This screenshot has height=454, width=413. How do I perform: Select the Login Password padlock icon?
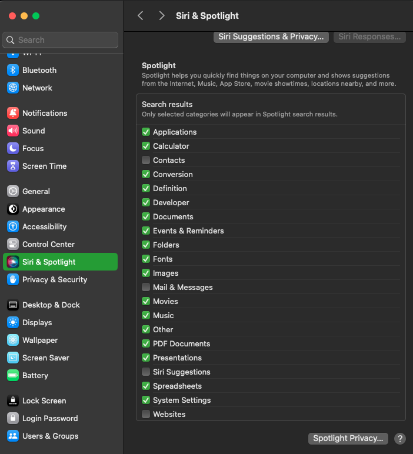pos(13,418)
